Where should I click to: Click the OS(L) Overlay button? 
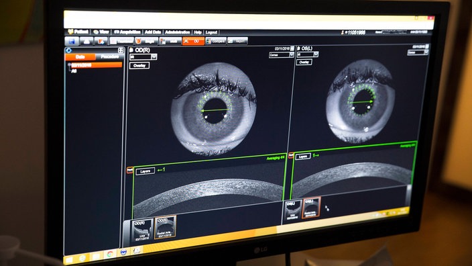(304, 62)
